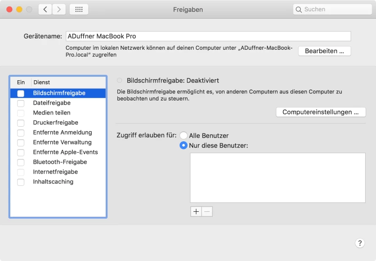Select Entfernte Apple-Events in the list

click(58, 152)
